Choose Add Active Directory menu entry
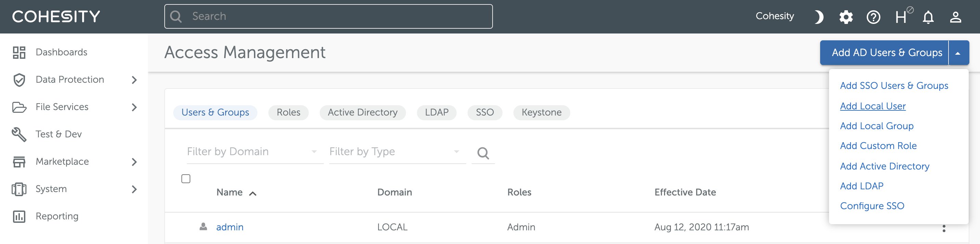 point(884,166)
